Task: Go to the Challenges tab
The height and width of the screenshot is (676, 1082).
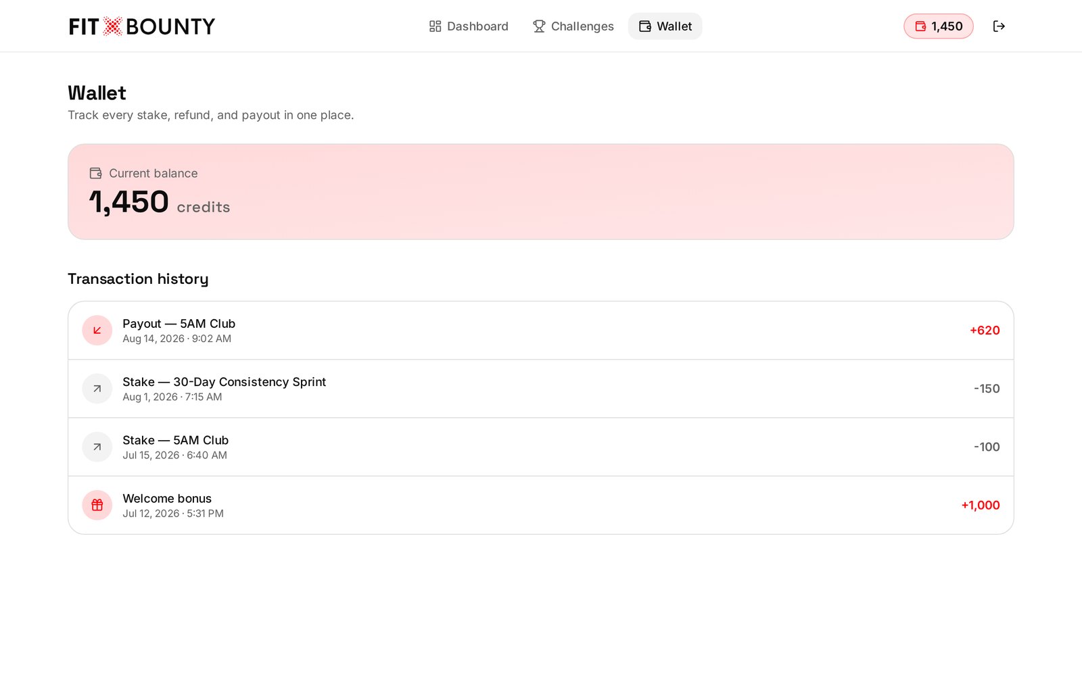Action: point(573,26)
